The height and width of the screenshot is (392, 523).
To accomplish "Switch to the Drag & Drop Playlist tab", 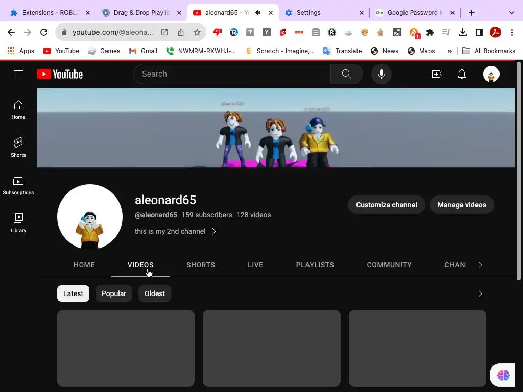I will click(x=141, y=13).
